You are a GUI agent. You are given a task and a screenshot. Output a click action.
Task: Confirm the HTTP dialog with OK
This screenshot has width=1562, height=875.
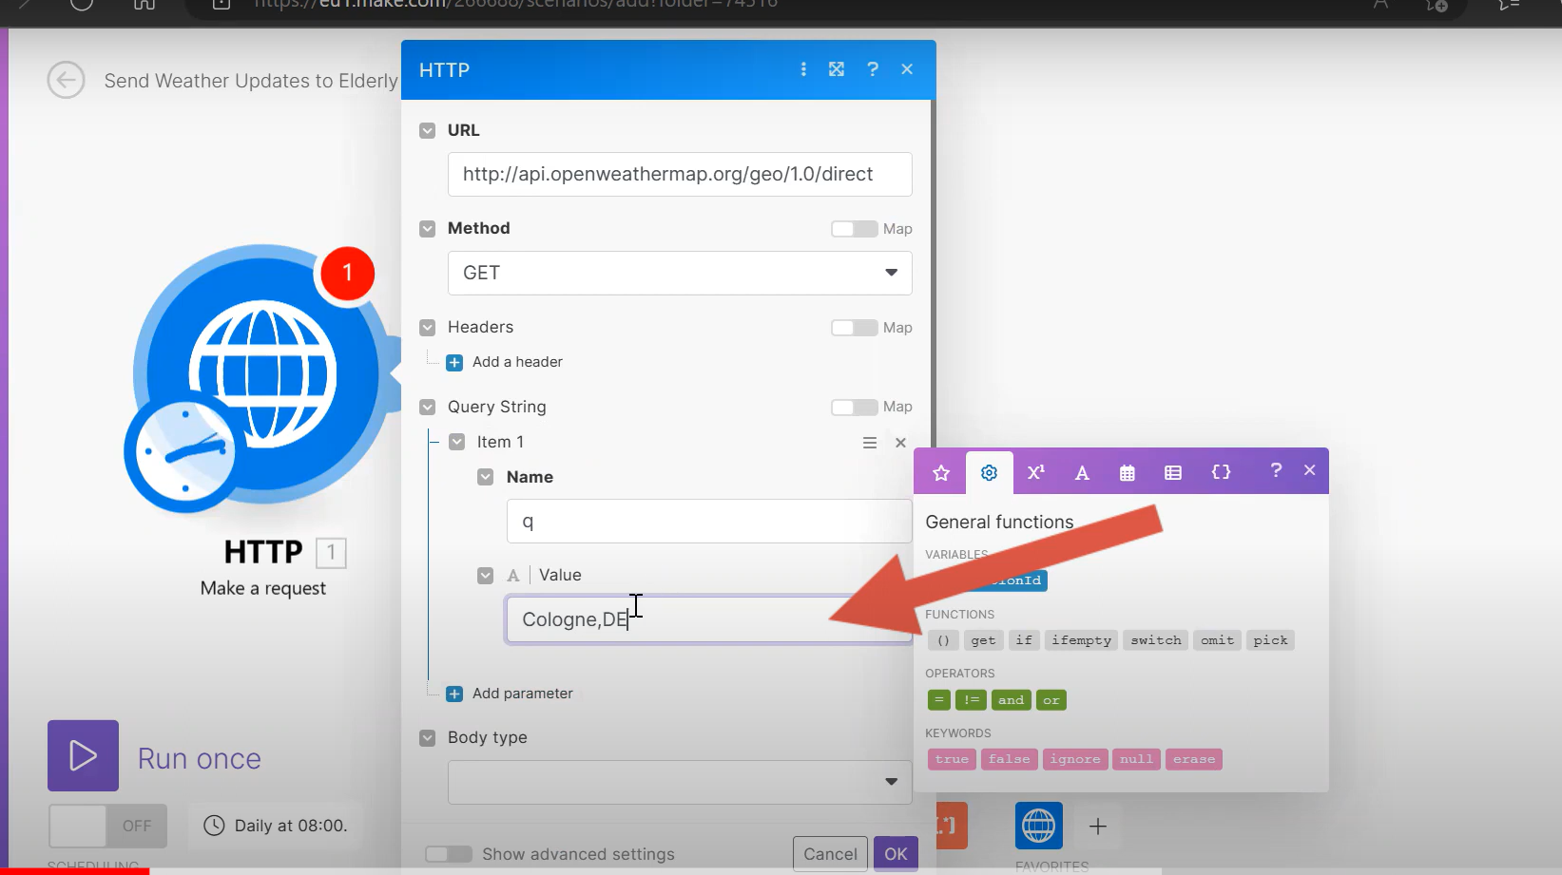click(896, 854)
